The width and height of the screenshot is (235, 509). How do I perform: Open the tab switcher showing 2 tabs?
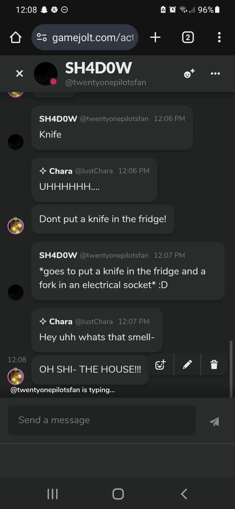coord(188,37)
